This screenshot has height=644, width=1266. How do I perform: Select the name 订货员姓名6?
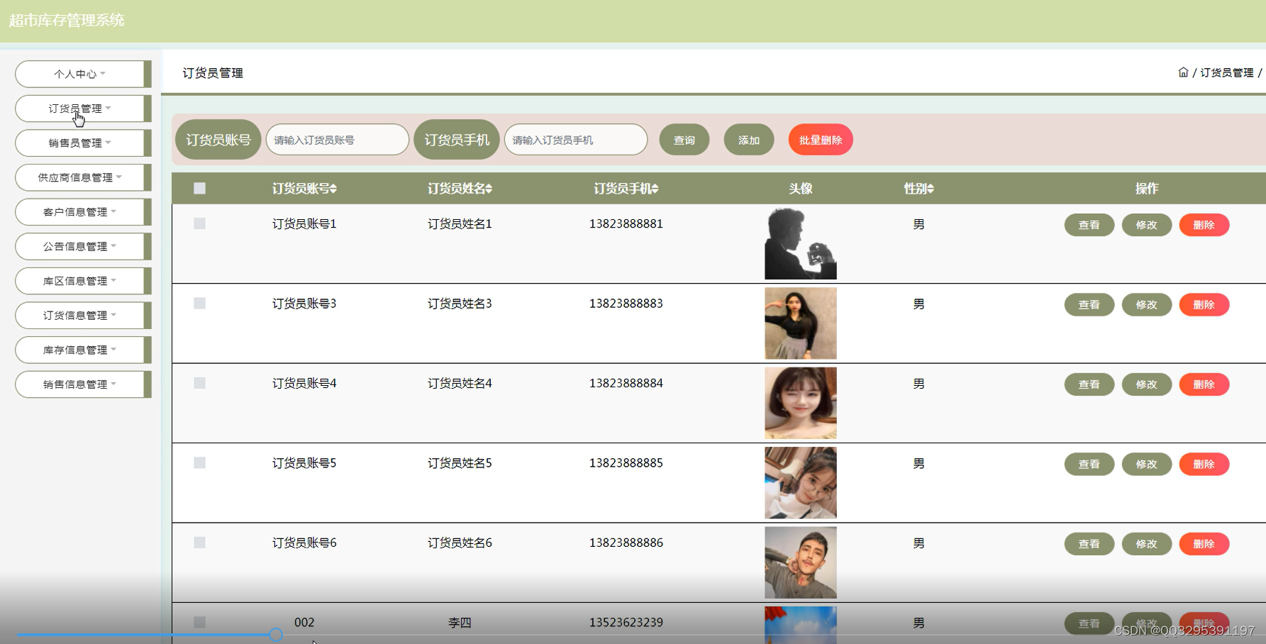[460, 543]
